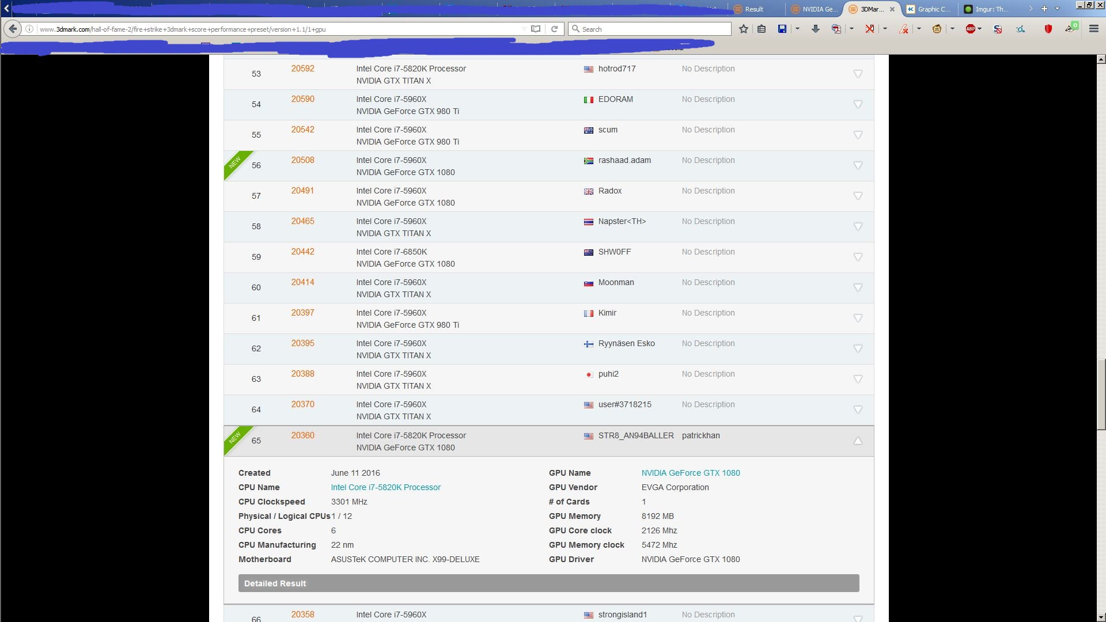Expand details for rank 54 EDORAM
Screen dimensions: 1106x622
coord(858,105)
